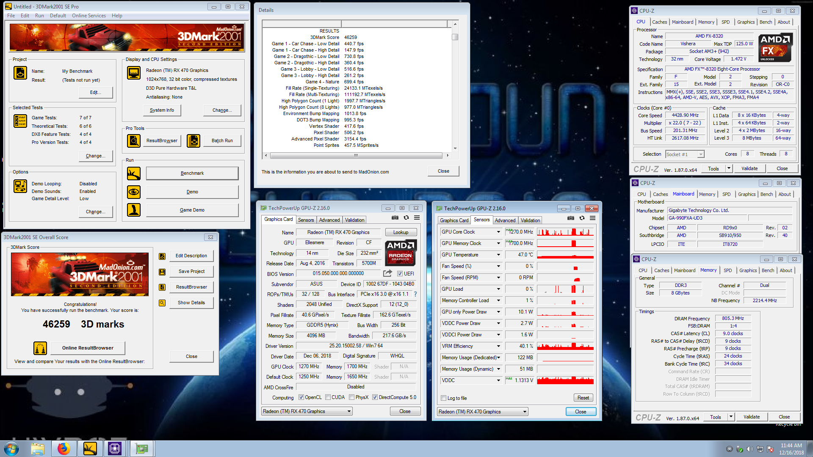Click the taskbar clock showing 11:44 AM
Screen dimensions: 813x457
tap(791, 446)
